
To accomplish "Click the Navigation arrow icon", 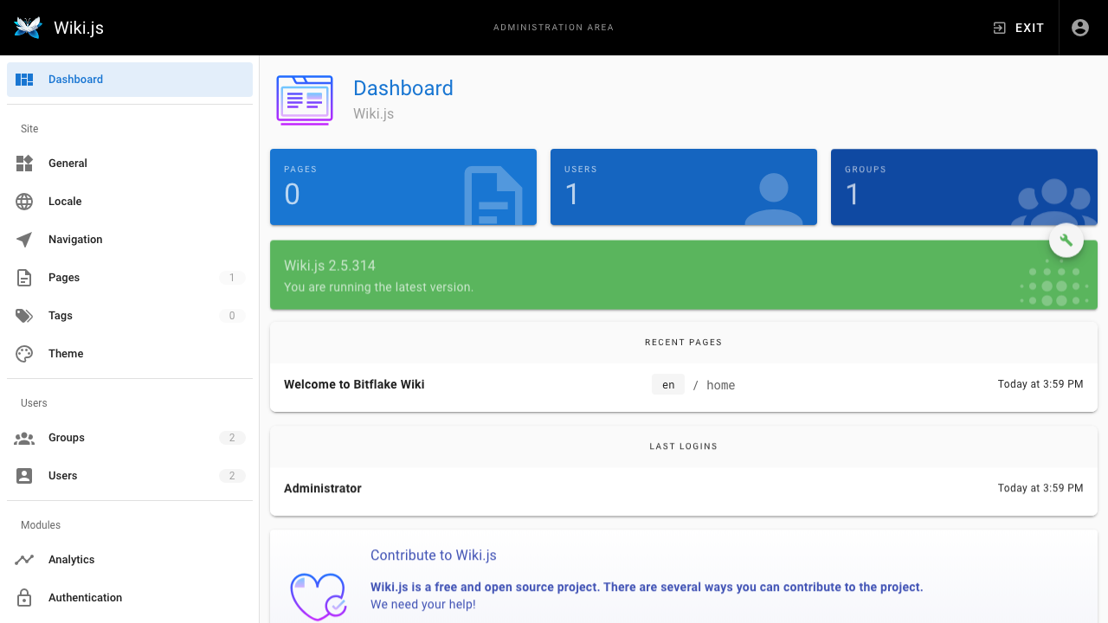I will [24, 240].
